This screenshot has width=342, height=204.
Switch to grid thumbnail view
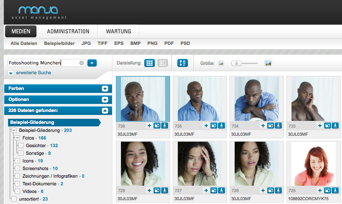[149, 63]
